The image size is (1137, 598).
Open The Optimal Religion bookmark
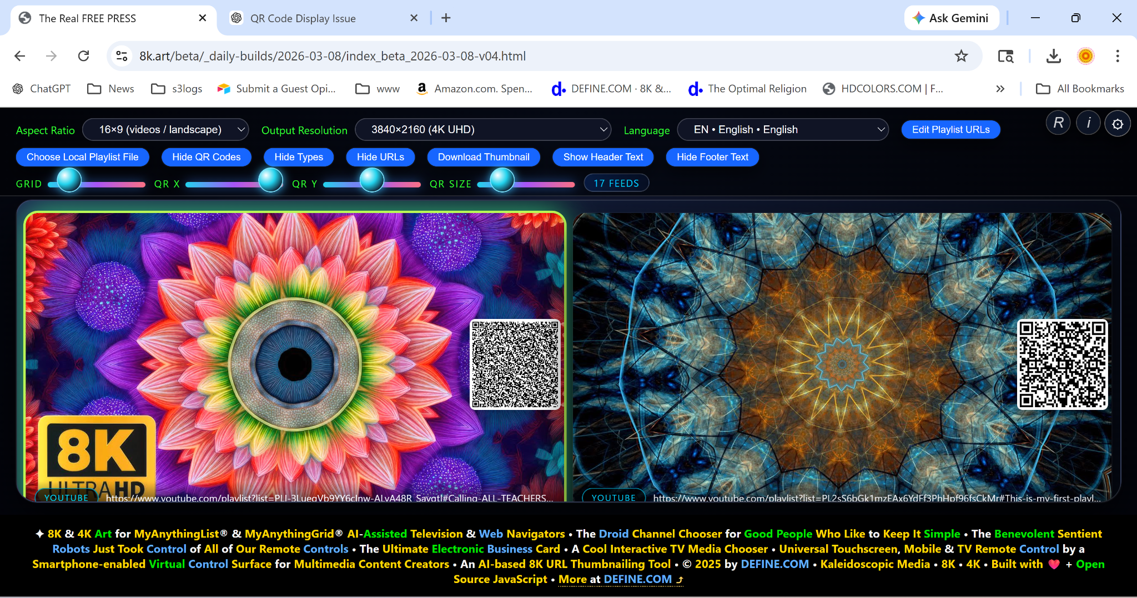748,89
